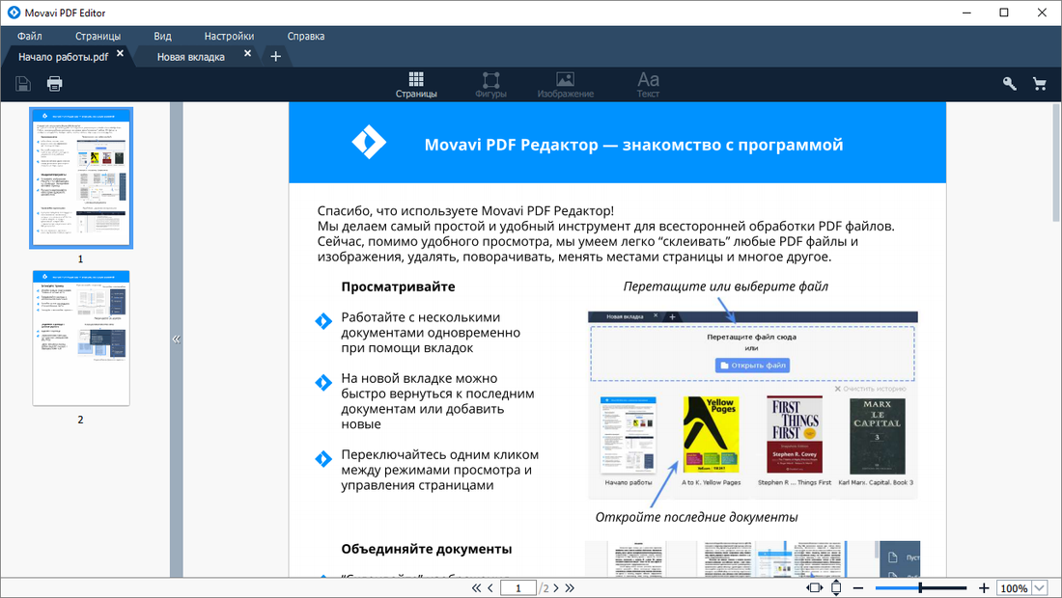Switch to the Новая вкладка tab
1062x598 pixels.
191,57
